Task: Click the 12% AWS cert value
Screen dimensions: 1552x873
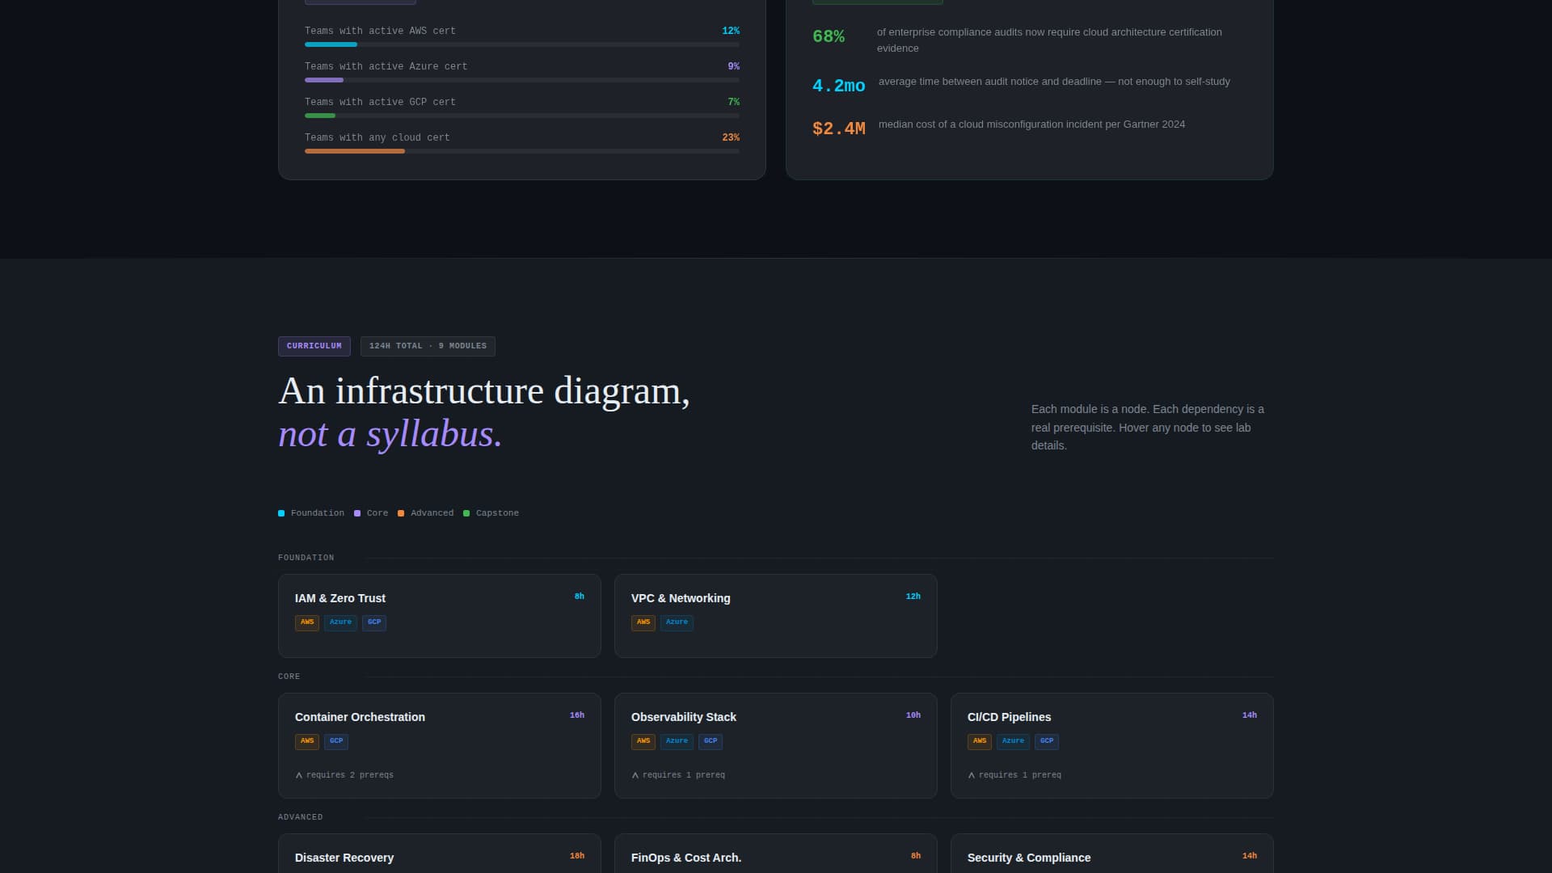Action: (731, 31)
